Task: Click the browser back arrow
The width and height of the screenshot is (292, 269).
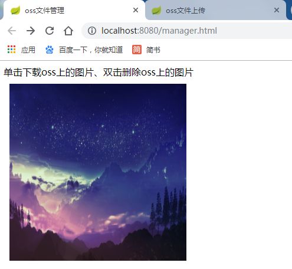Action: [x=12, y=31]
